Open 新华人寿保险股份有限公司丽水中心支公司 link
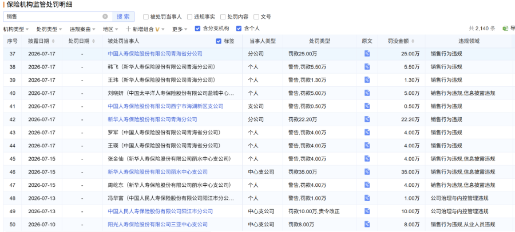 pyautogui.click(x=158, y=172)
